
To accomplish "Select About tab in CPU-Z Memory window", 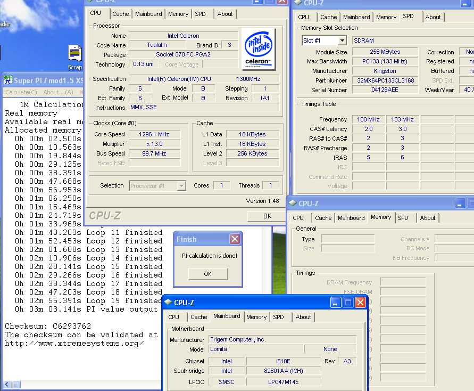I will (x=427, y=218).
